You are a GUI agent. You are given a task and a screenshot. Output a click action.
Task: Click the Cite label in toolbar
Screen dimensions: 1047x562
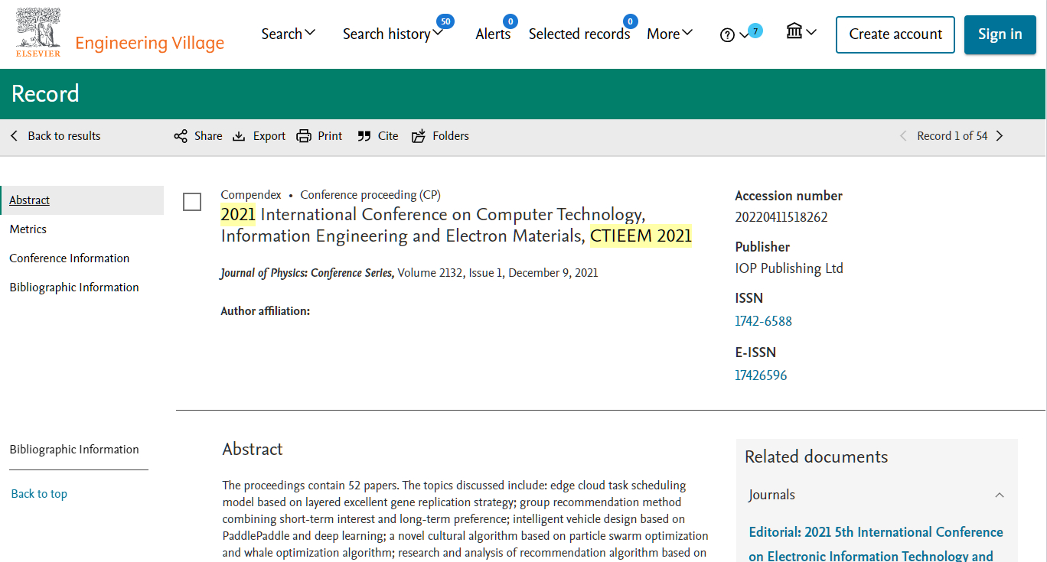tap(388, 136)
